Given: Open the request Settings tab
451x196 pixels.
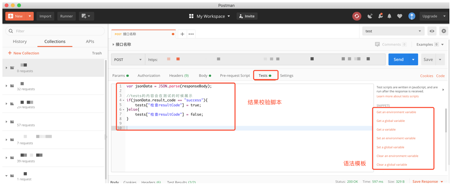Looking at the screenshot, I should 287,76.
